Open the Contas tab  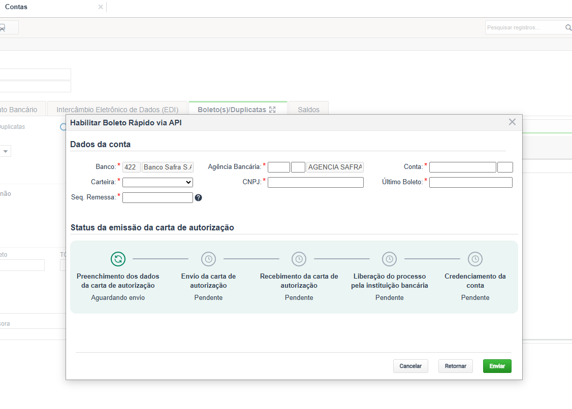(x=16, y=7)
